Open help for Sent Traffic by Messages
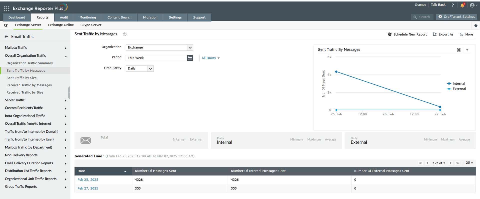 point(125,34)
